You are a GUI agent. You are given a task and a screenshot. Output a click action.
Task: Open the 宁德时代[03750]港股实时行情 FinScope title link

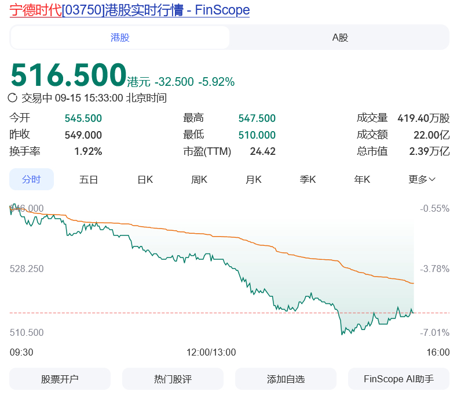(129, 10)
